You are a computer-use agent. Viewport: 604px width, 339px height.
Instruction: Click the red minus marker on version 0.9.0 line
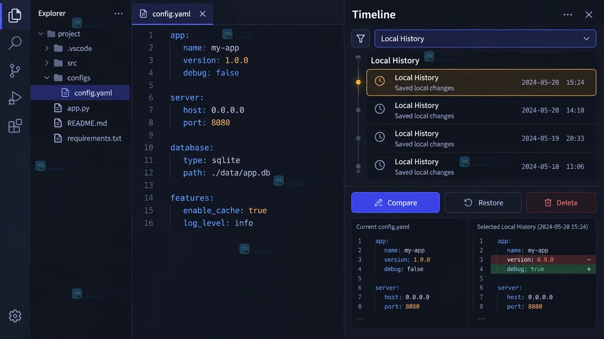click(589, 260)
